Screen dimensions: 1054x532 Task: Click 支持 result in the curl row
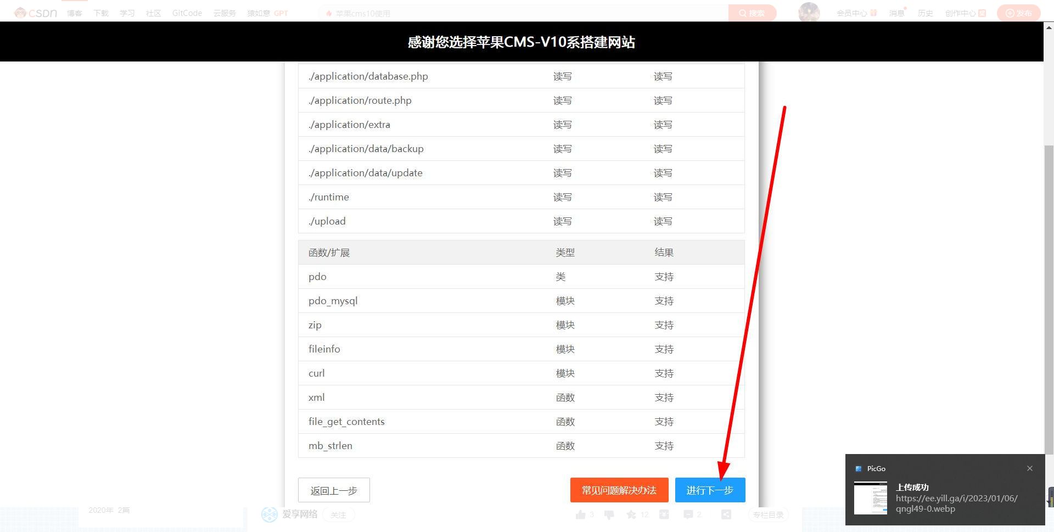pyautogui.click(x=664, y=373)
